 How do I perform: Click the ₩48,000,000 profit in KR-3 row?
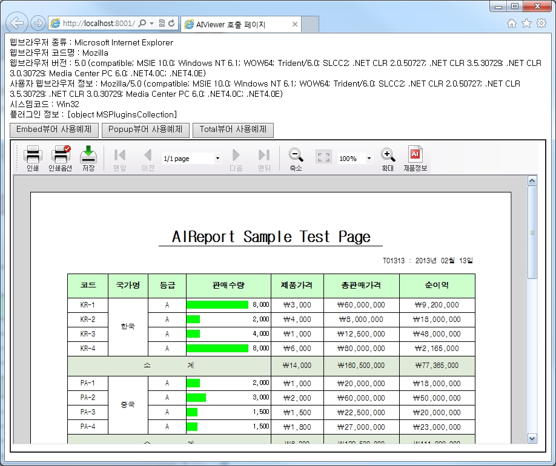(437, 334)
